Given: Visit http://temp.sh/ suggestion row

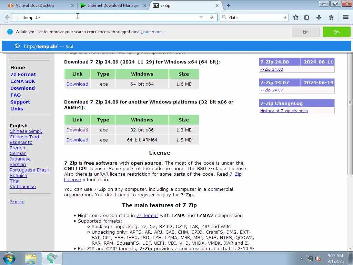Looking at the screenshot, I should pos(176,46).
